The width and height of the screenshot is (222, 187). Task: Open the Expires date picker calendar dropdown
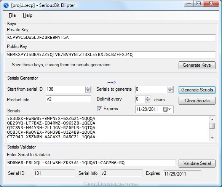point(168,109)
